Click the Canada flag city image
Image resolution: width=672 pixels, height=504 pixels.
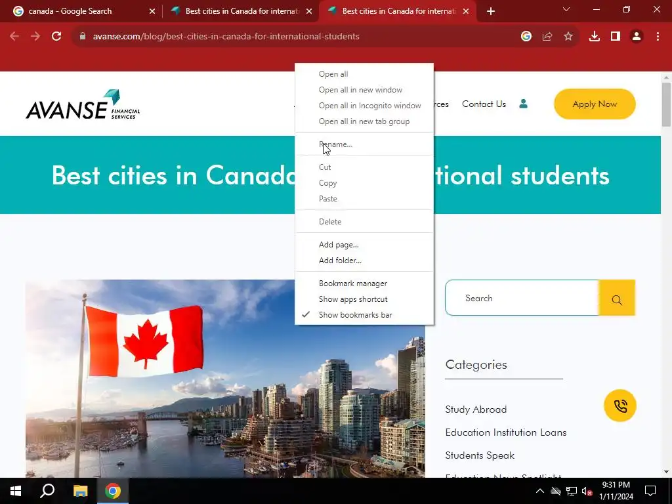(x=225, y=379)
